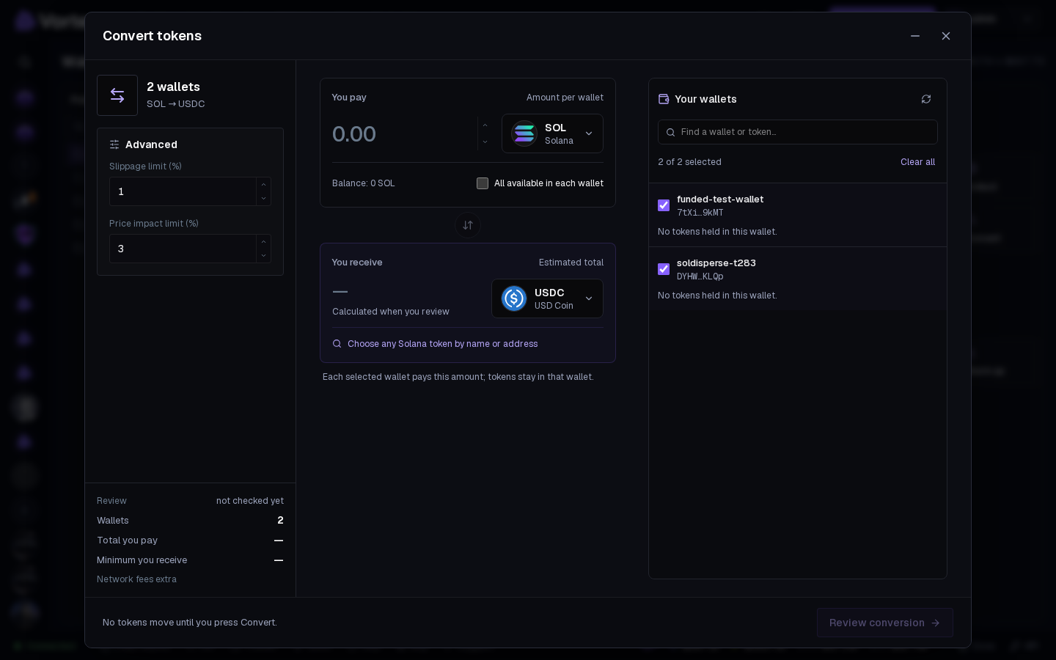Click the 2 of 2 selected label

(x=689, y=162)
